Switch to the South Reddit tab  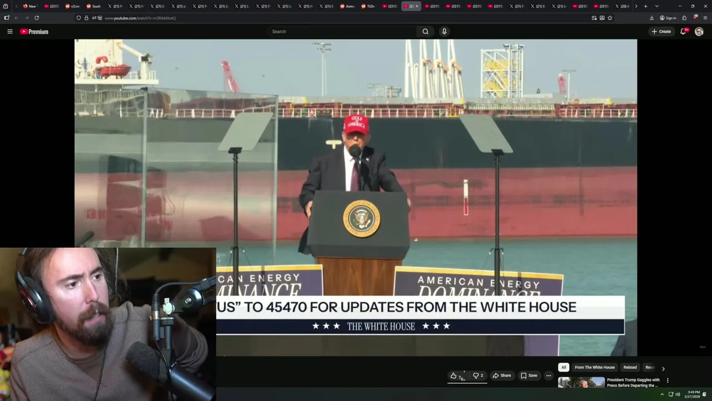(x=93, y=6)
